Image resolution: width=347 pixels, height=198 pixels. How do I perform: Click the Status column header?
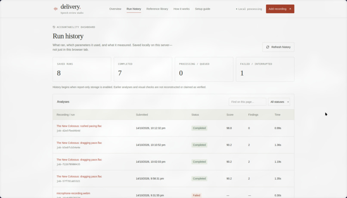pos(195,115)
